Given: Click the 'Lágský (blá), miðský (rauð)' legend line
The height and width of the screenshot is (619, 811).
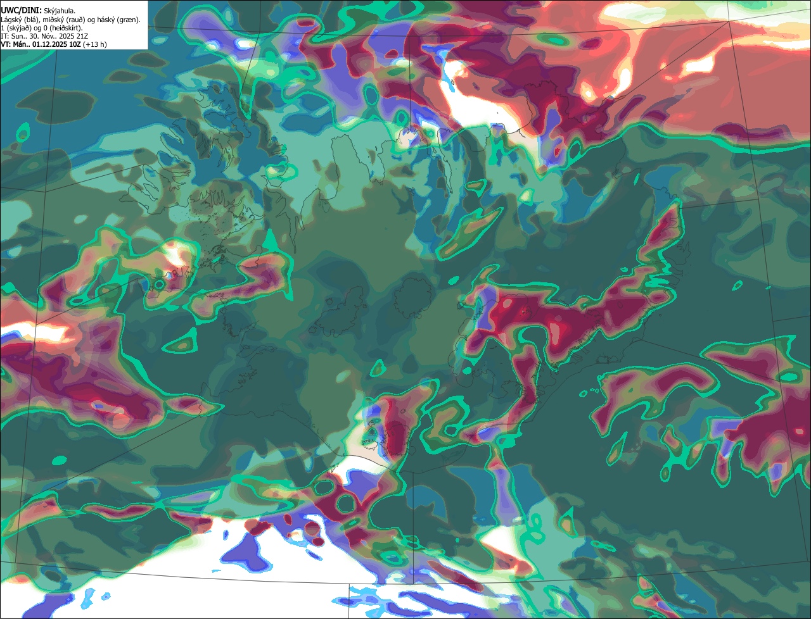Looking at the screenshot, I should point(71,20).
